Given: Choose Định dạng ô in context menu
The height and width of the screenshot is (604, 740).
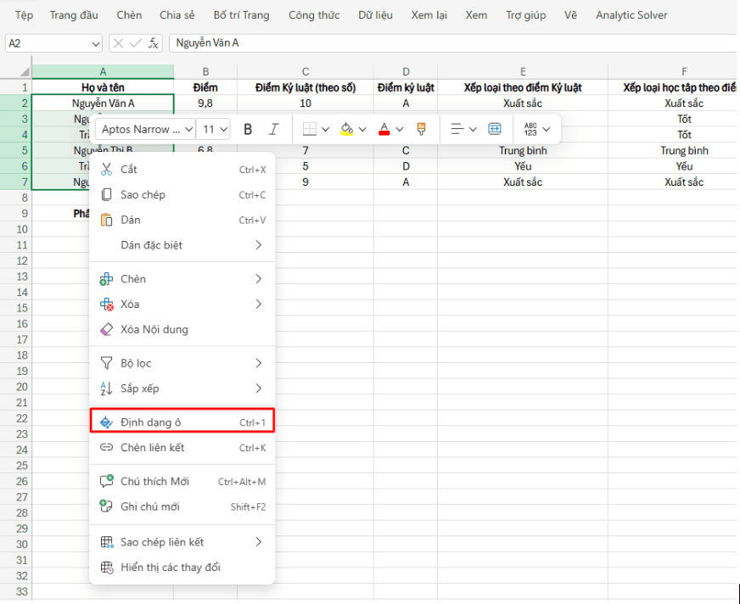Looking at the screenshot, I should [182, 422].
